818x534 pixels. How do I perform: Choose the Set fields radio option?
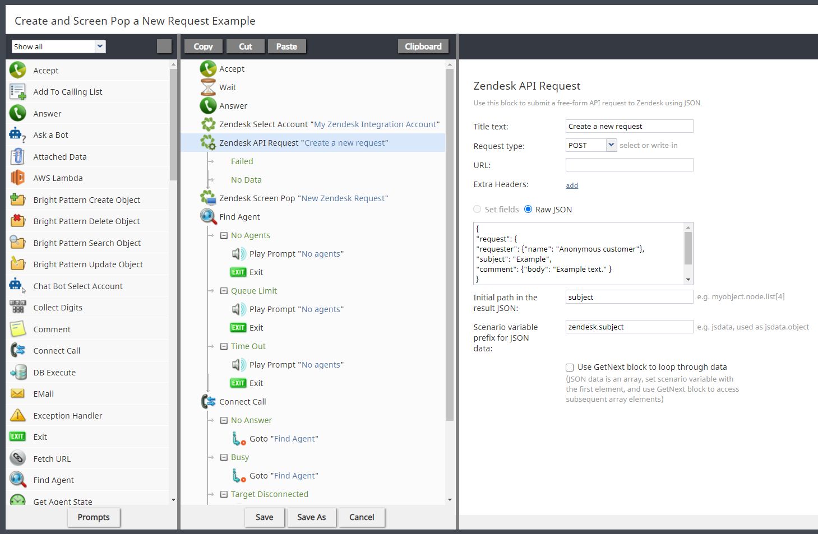click(x=477, y=210)
